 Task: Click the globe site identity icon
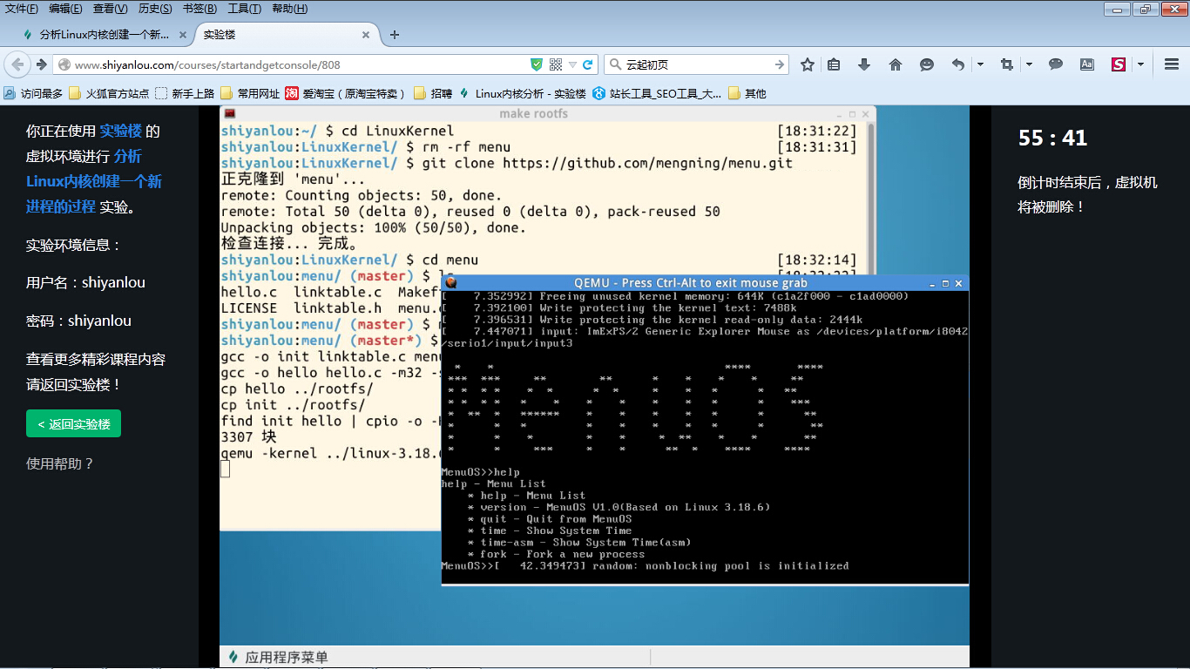[x=63, y=65]
